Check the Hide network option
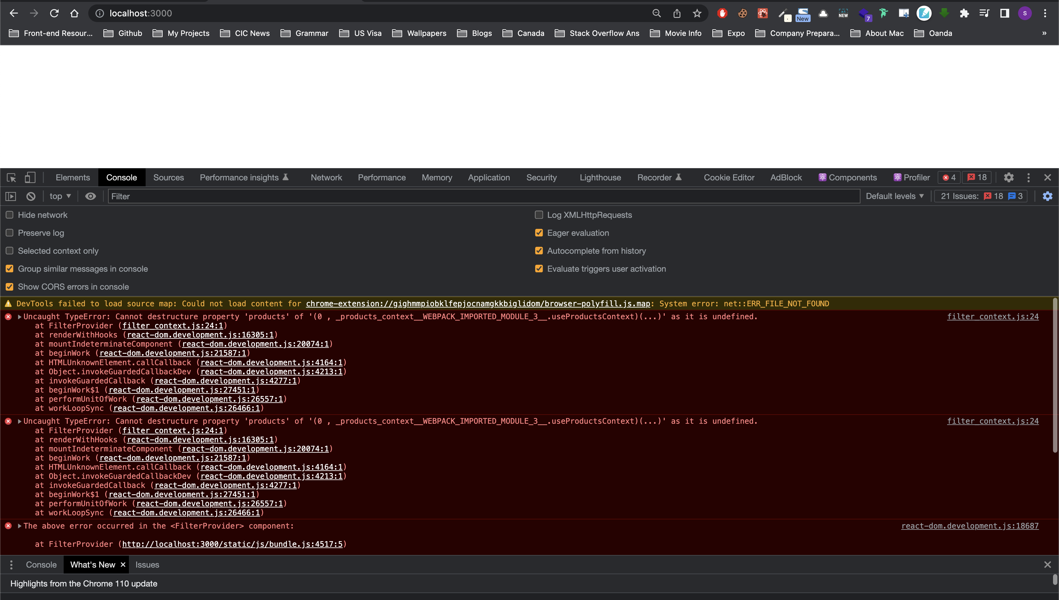Screen dimensions: 1059x600 9,215
